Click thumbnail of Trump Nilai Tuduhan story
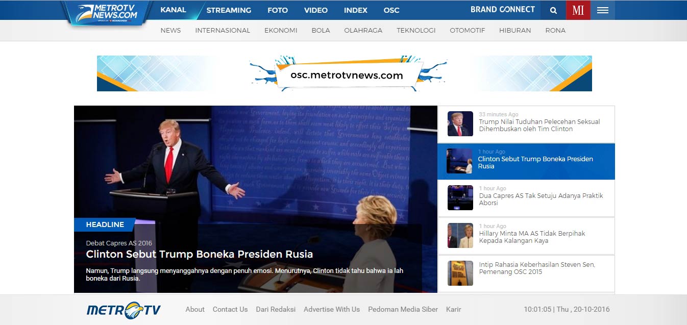The width and height of the screenshot is (687, 325). (460, 124)
